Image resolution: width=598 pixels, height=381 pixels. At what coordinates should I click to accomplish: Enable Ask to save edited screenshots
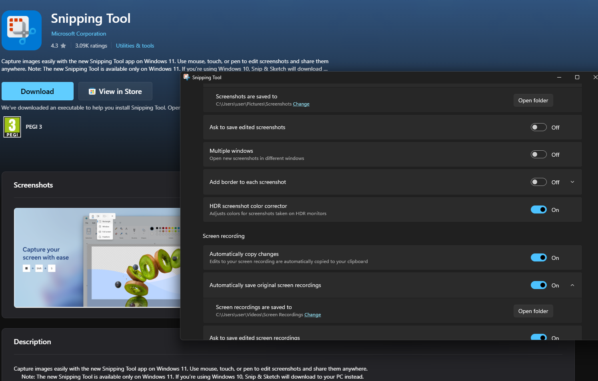click(x=538, y=127)
